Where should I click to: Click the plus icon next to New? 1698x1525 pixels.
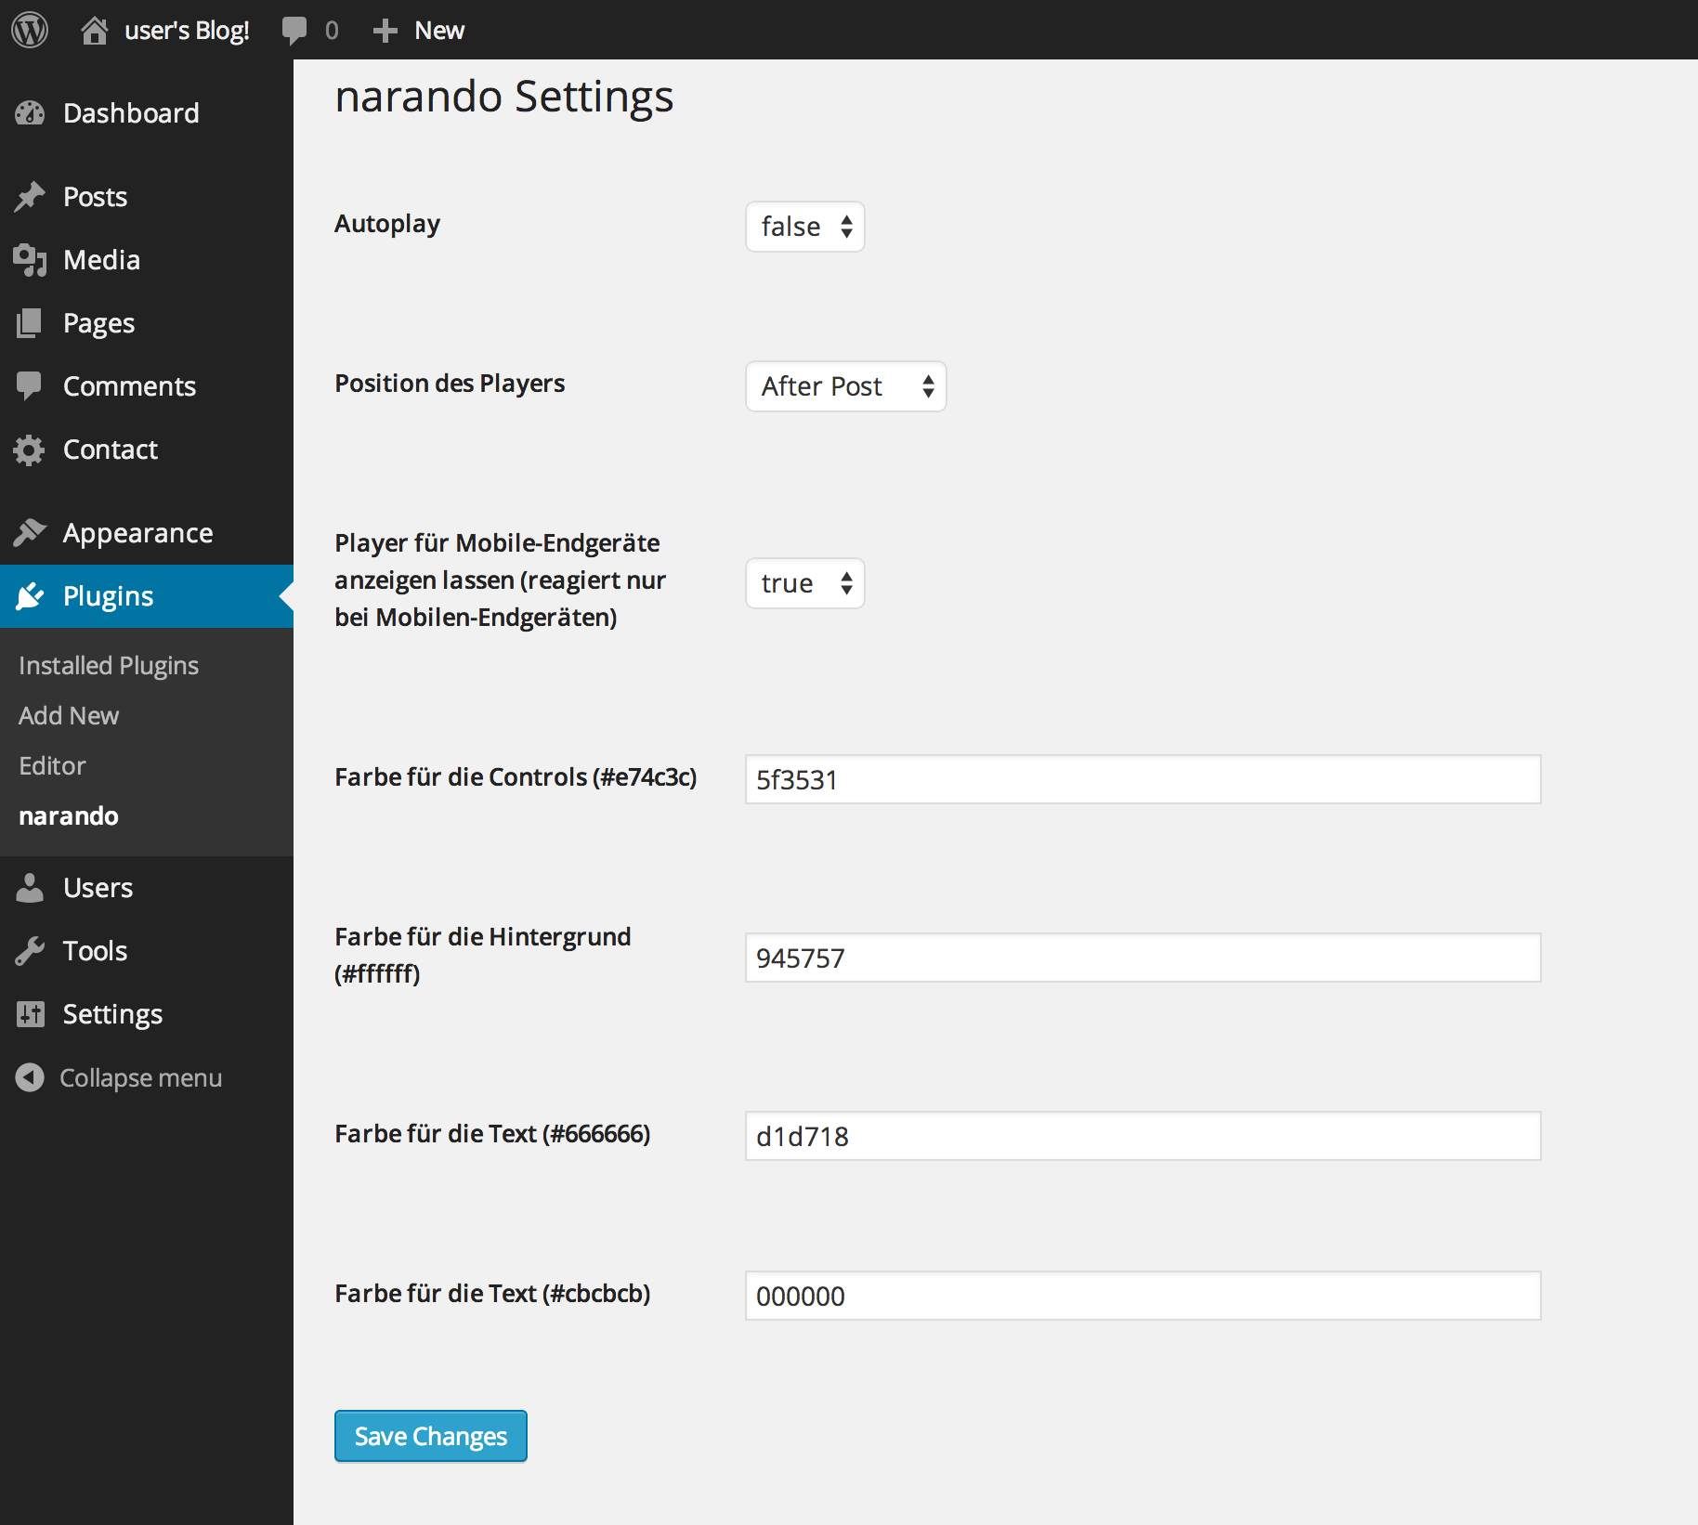[385, 31]
